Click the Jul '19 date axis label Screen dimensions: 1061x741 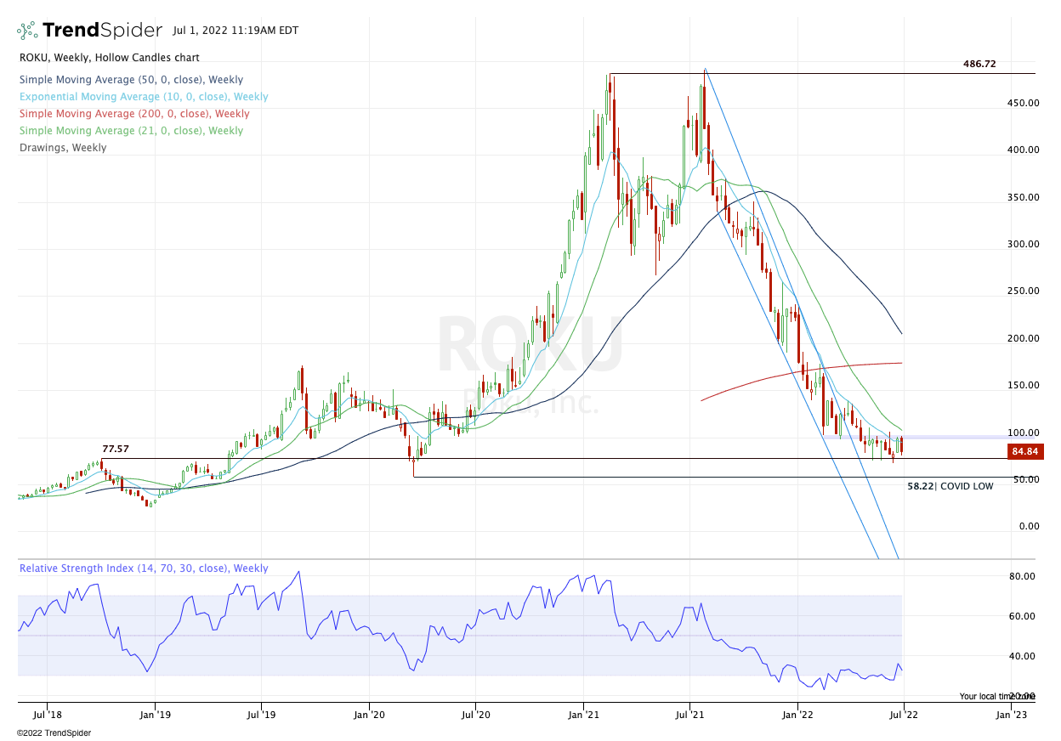click(x=261, y=716)
